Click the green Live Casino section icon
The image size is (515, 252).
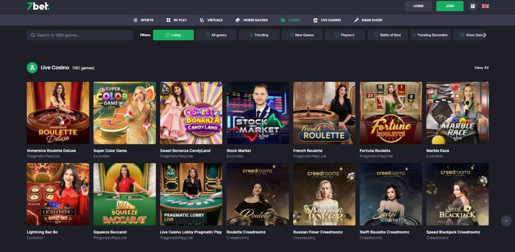pos(32,67)
